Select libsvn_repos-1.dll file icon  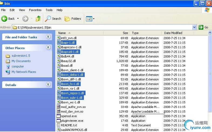[59, 93]
